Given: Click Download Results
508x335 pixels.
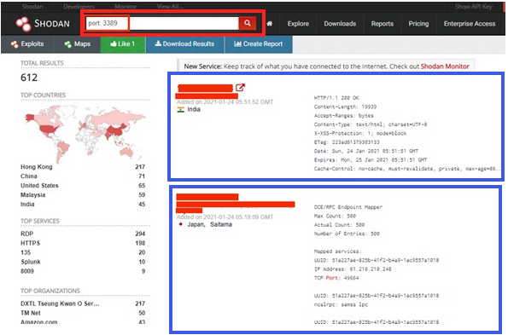Looking at the screenshot, I should coord(184,44).
